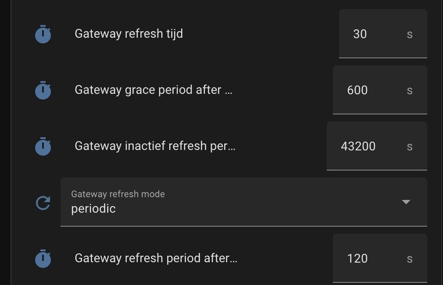Click the timer icon for Gateway refresh period after
Image resolution: width=443 pixels, height=285 pixels.
43,258
